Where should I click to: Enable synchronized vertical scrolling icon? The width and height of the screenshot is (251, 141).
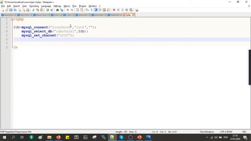[x=77, y=10]
